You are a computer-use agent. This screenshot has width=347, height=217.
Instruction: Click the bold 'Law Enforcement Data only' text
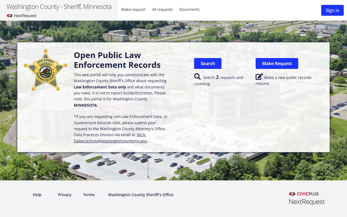(x=100, y=87)
